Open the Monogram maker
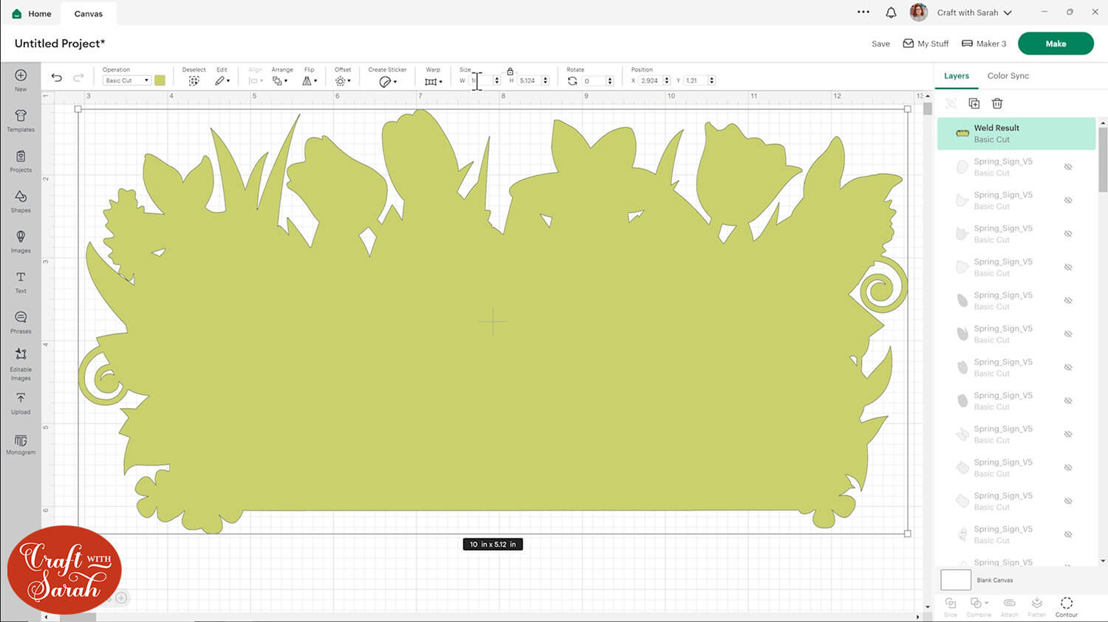This screenshot has width=1108, height=622. coord(20,443)
